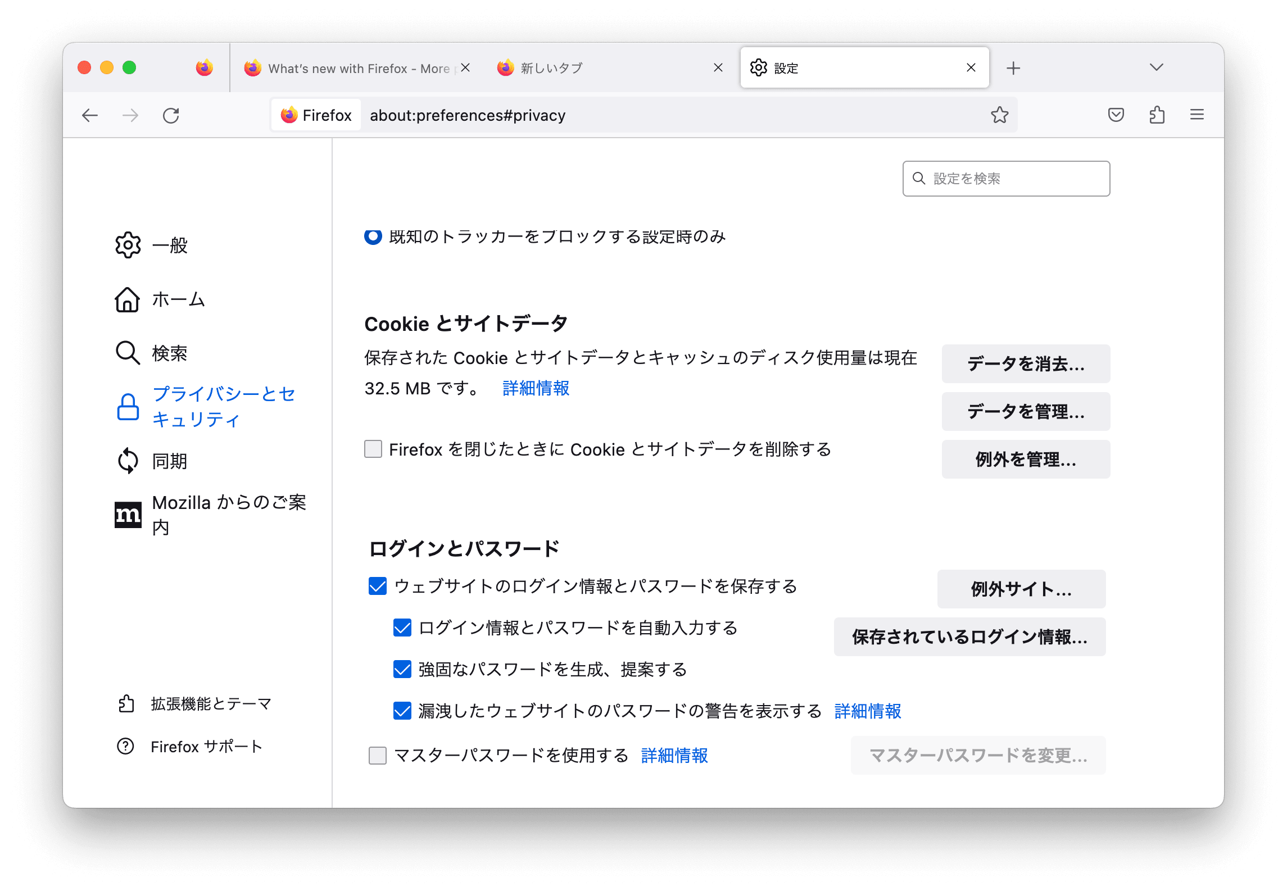Open the 同期 settings category
This screenshot has height=891, width=1287.
click(152, 461)
